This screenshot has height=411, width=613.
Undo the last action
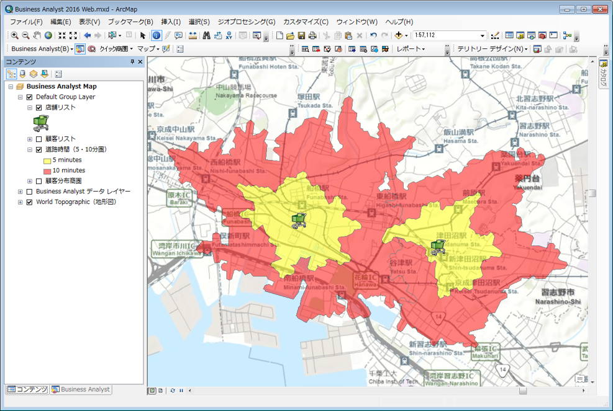click(373, 35)
